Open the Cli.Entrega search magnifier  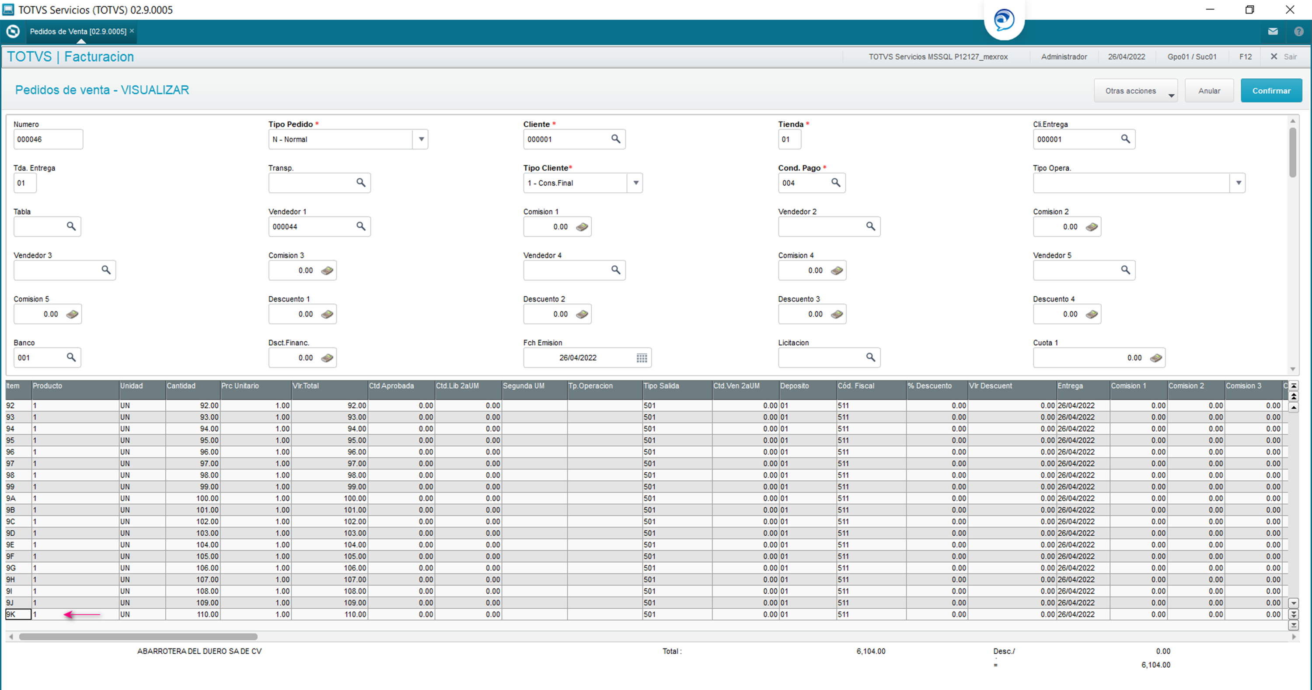(1126, 139)
